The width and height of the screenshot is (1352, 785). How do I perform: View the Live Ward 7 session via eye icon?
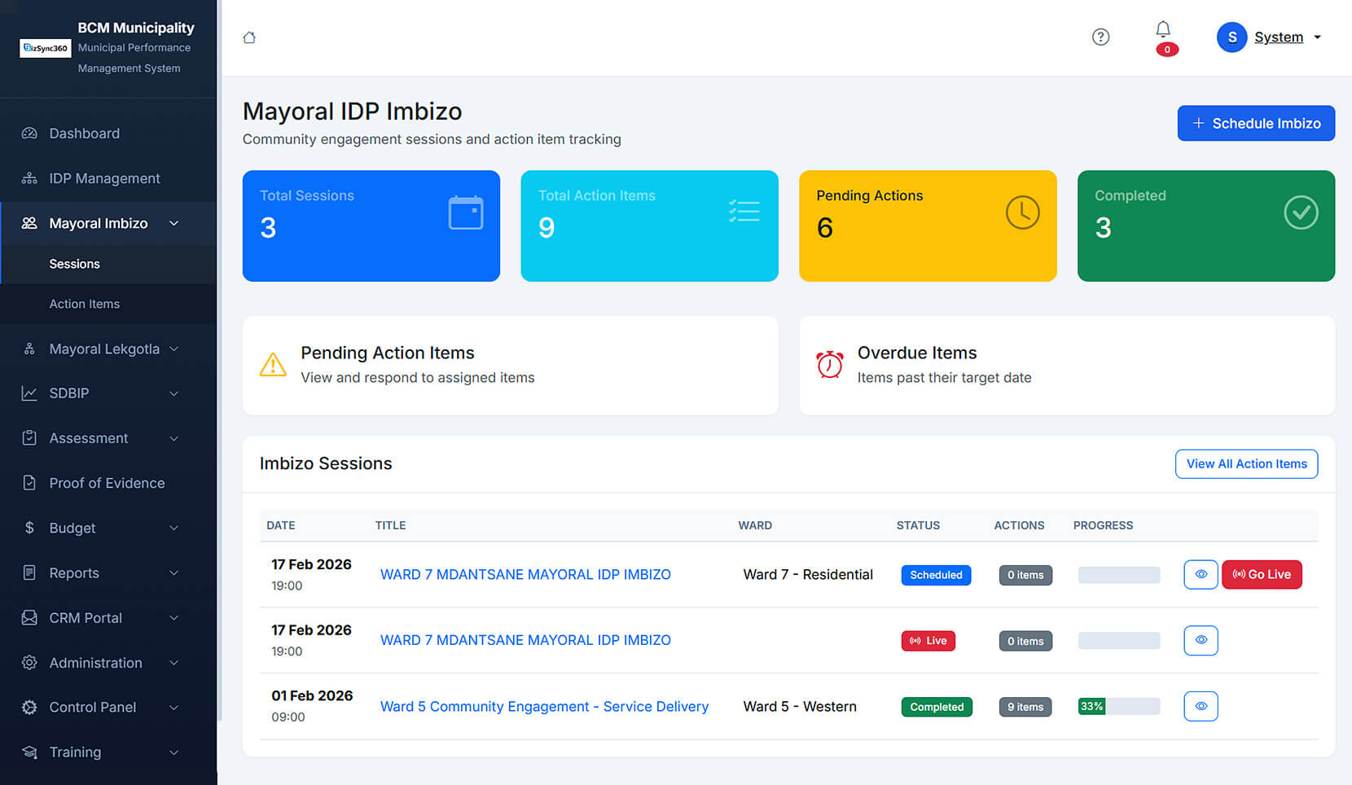click(1201, 641)
